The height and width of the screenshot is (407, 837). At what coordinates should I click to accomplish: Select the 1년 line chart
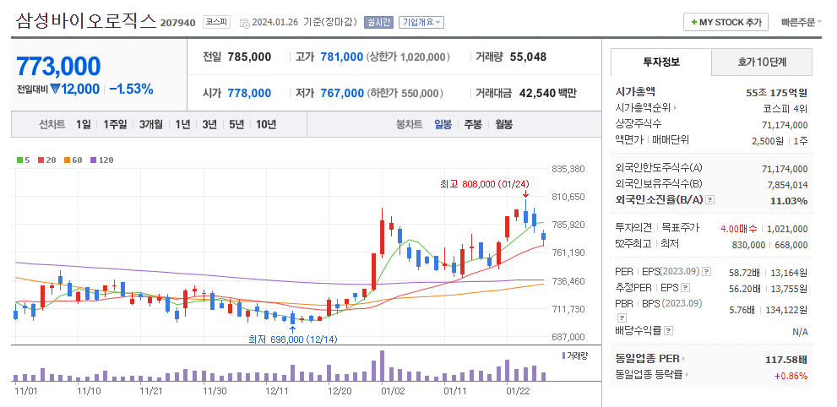(x=182, y=124)
